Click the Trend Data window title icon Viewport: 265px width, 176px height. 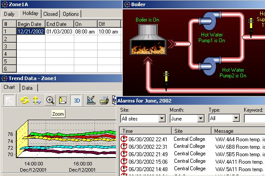[x=4, y=78]
